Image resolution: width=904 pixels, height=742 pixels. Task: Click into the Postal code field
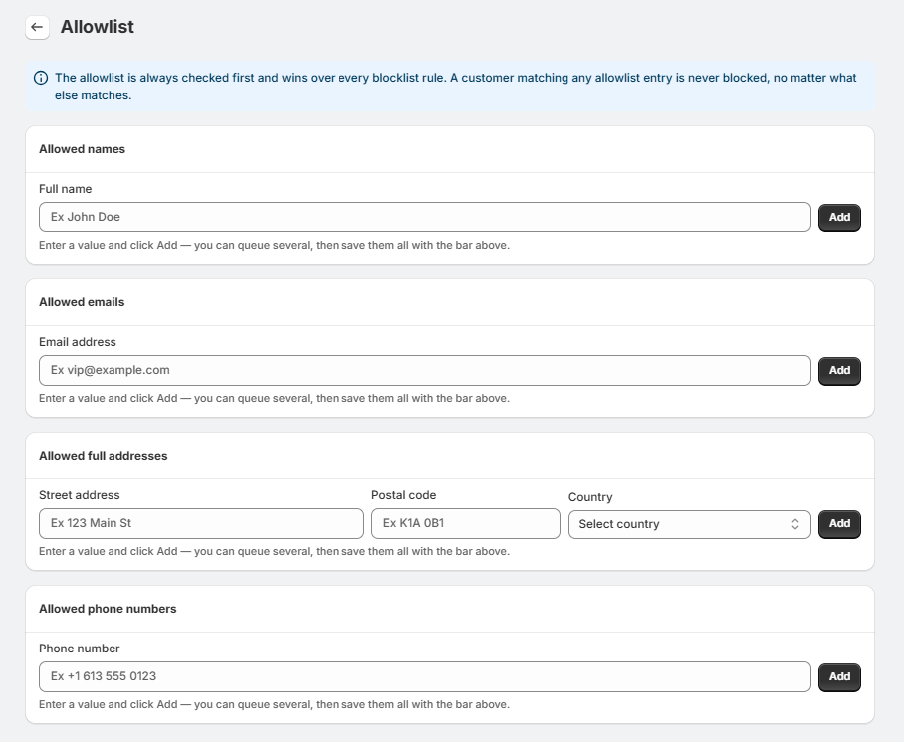tap(466, 523)
